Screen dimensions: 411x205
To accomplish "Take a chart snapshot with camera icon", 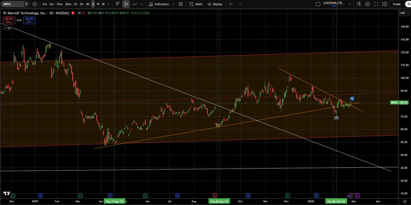I will pos(385,4).
